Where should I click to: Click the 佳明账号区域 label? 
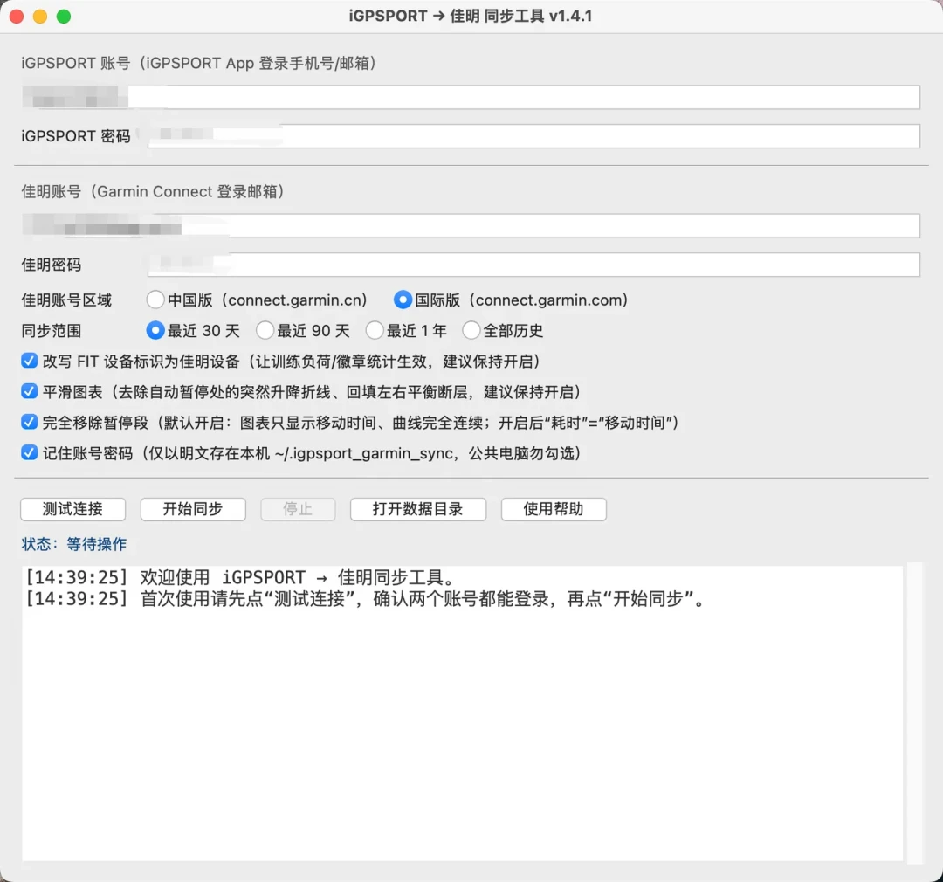66,300
